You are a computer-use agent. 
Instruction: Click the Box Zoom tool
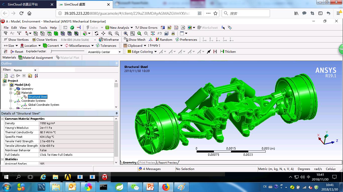point(132,33)
